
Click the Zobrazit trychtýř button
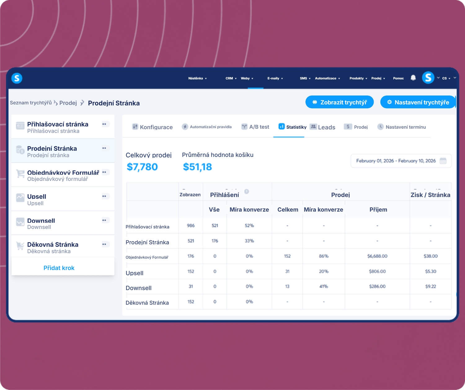click(x=339, y=102)
